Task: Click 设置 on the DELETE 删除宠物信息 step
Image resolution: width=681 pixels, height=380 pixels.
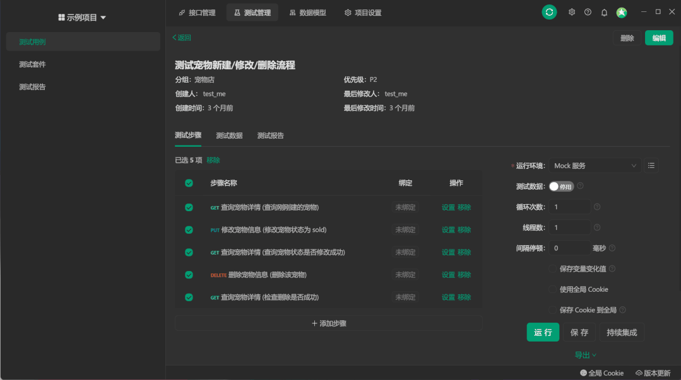Action: [x=449, y=274]
